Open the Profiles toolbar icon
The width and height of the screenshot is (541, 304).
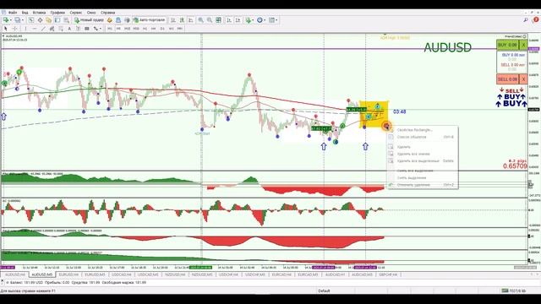click(x=17, y=20)
